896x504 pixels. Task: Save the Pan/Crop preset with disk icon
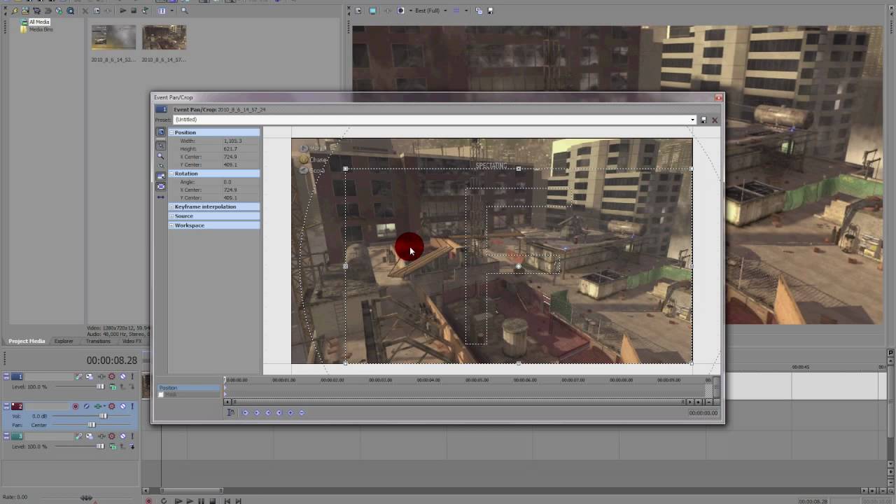(703, 120)
